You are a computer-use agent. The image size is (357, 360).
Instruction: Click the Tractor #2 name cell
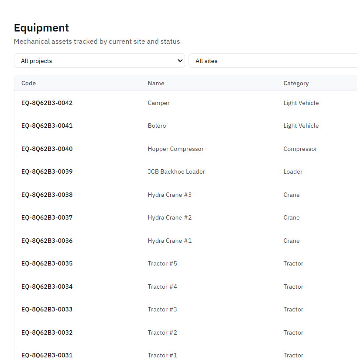(162, 332)
